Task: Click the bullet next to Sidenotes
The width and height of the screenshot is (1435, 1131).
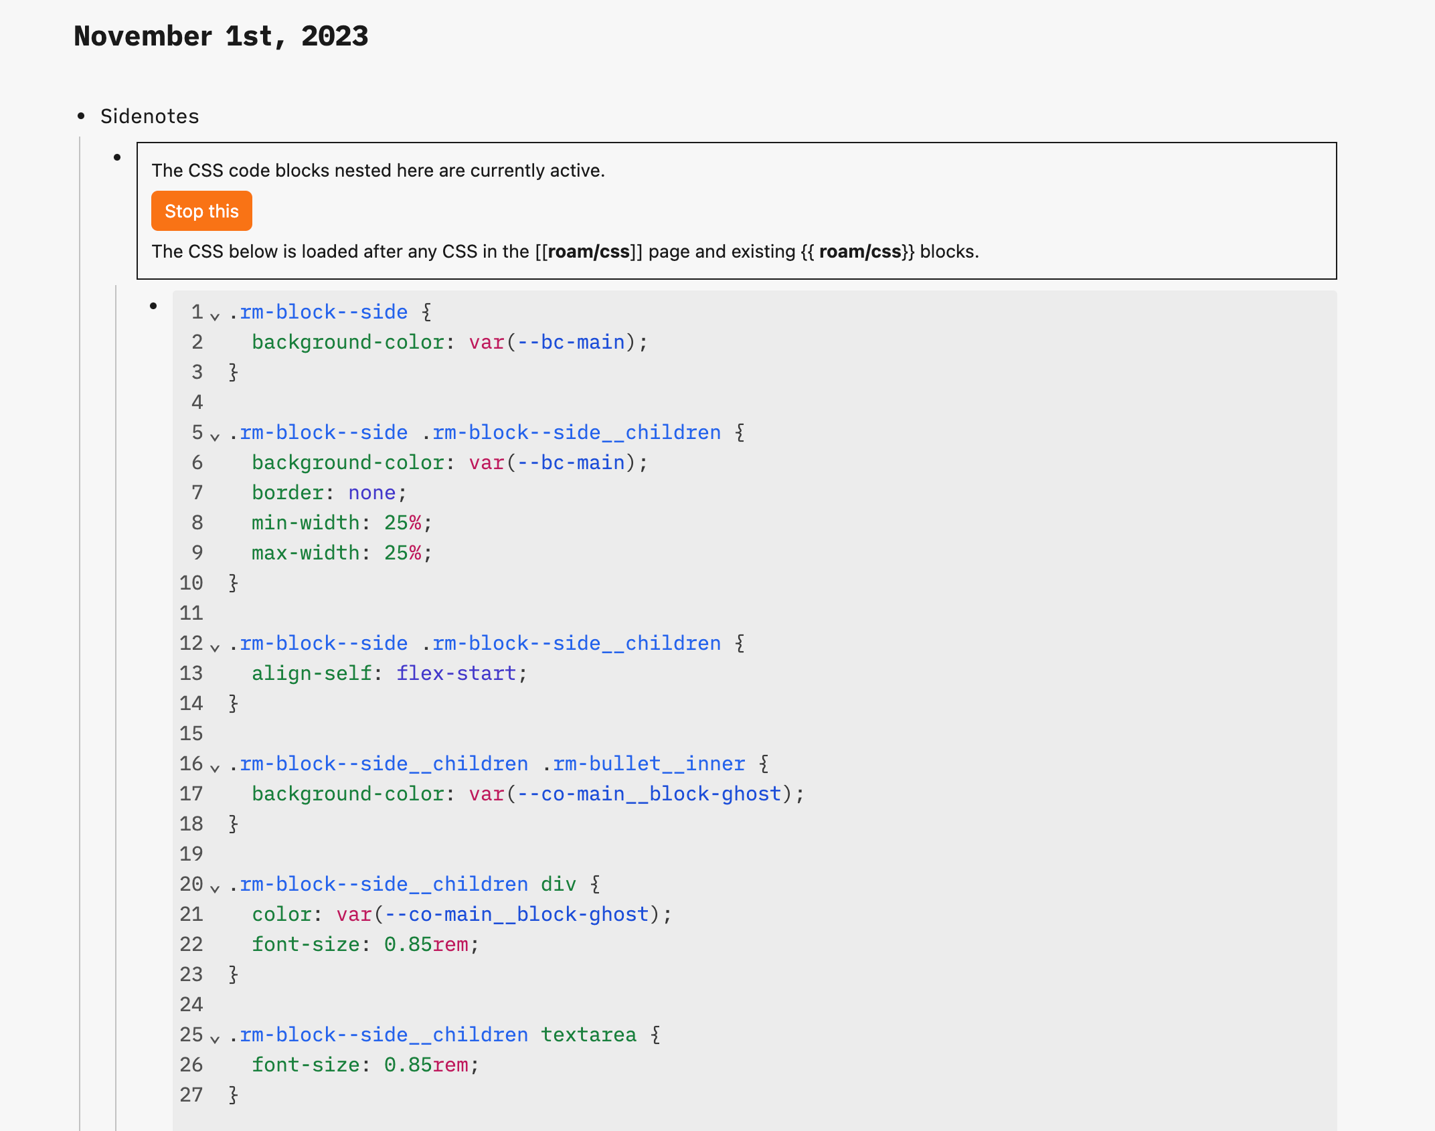Action: [x=82, y=116]
